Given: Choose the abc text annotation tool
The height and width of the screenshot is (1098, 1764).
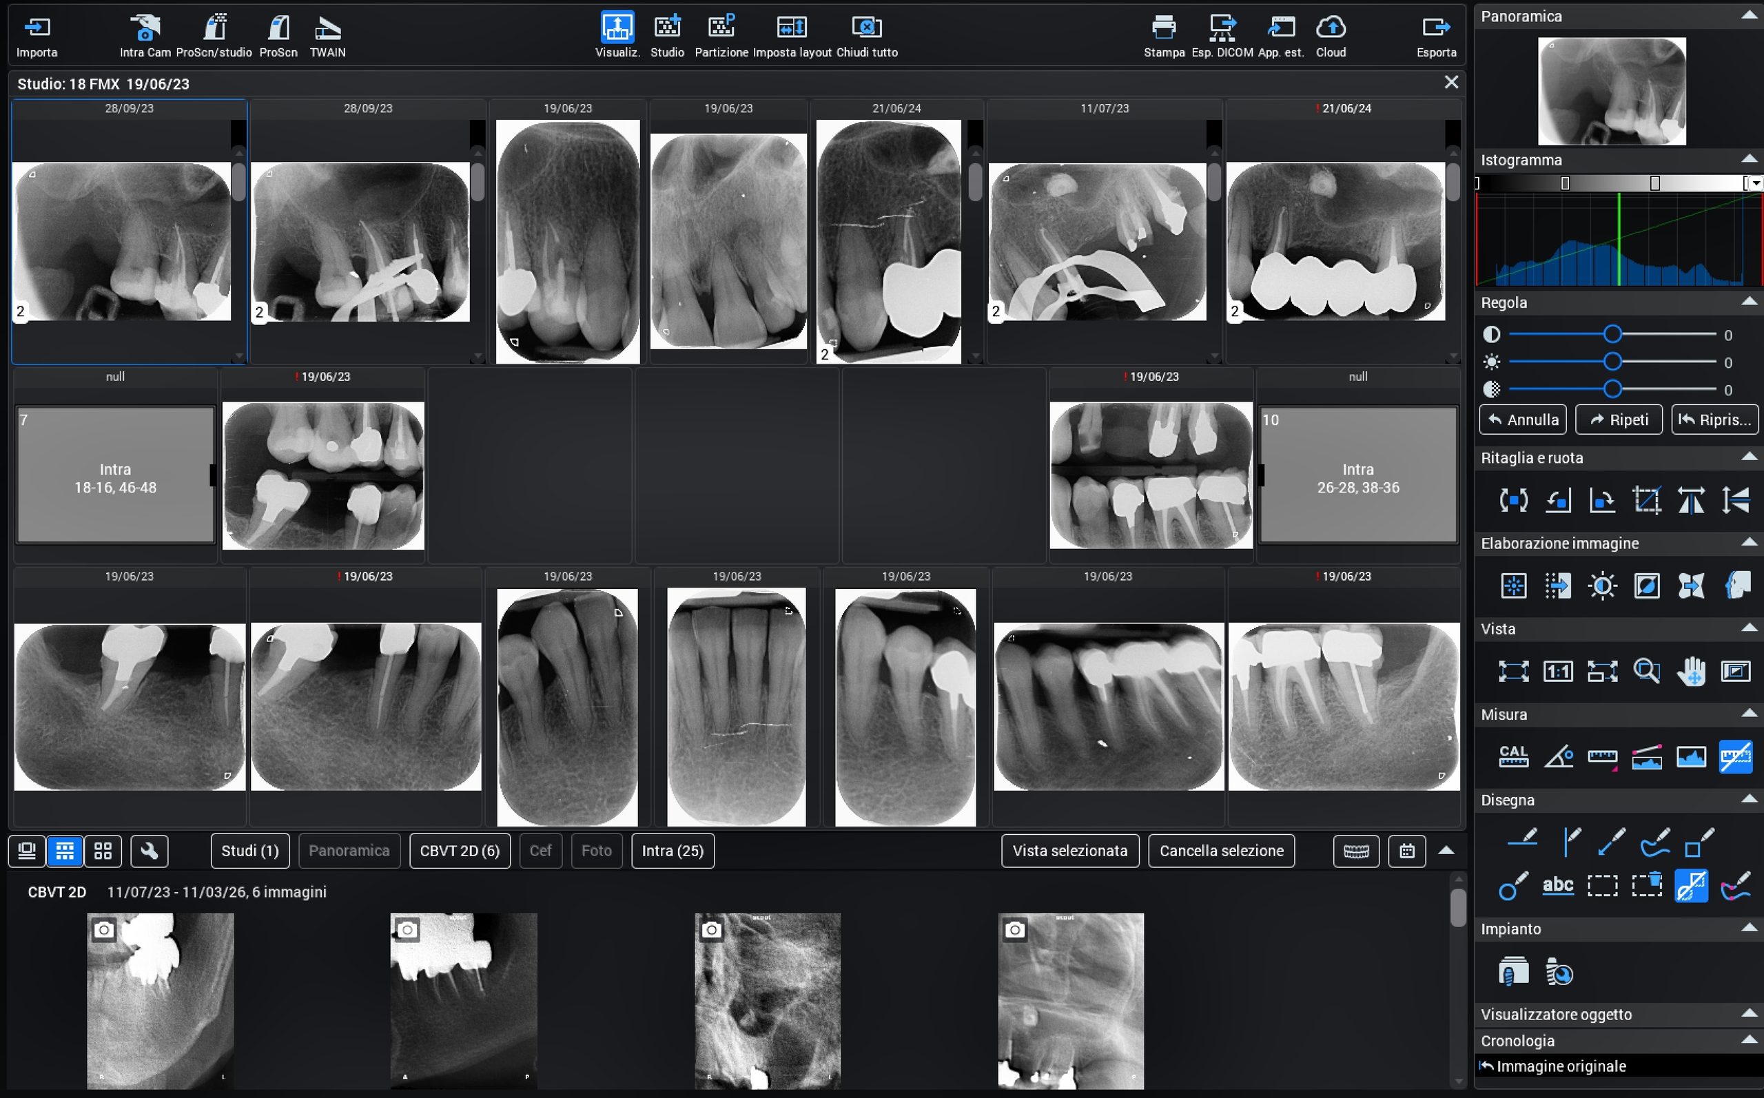Looking at the screenshot, I should coord(1558,885).
